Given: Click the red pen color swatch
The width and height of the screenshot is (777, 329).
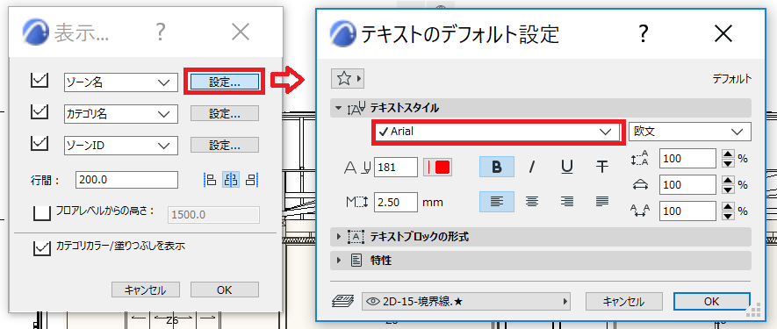Looking at the screenshot, I should click(437, 168).
